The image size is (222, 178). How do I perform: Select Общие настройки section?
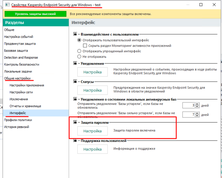point(17,78)
